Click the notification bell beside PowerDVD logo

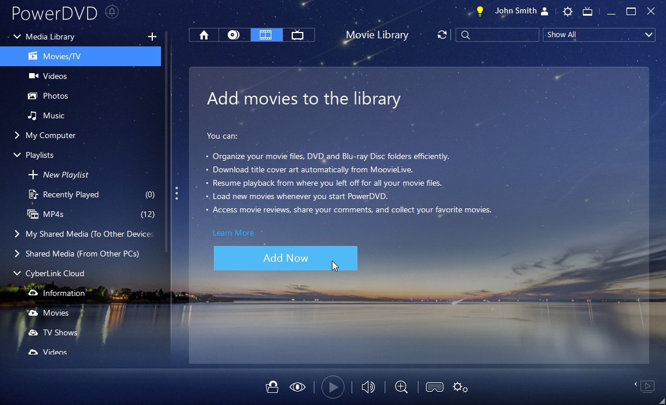112,12
